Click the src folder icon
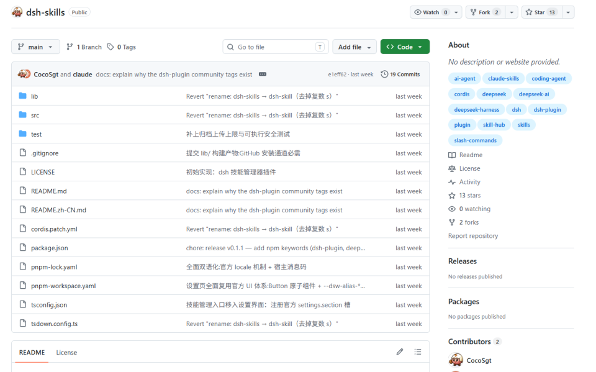The width and height of the screenshot is (596, 372). (23, 115)
